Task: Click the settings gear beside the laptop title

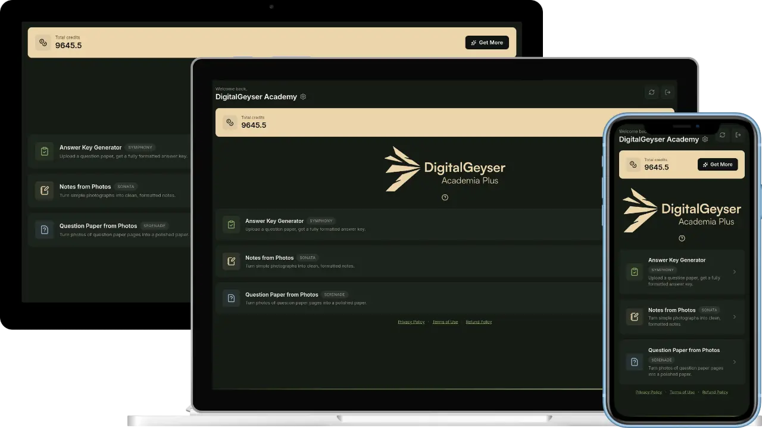Action: coord(303,97)
